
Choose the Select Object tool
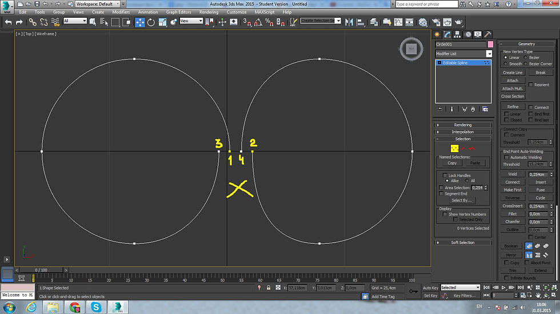pos(93,22)
